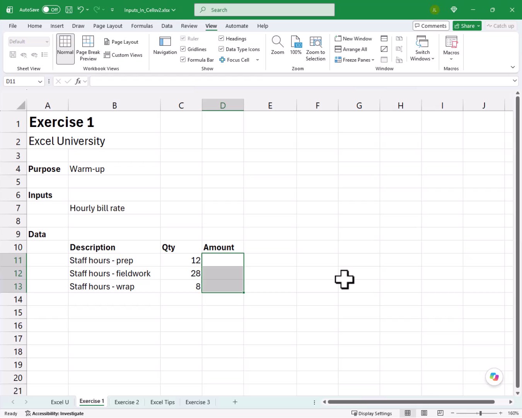
Task: Open a New Window
Action: pyautogui.click(x=353, y=39)
